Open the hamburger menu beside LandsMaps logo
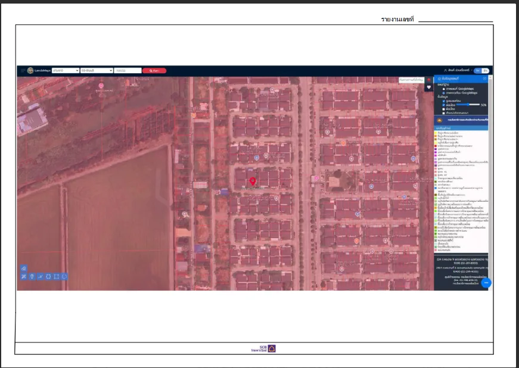 23,71
